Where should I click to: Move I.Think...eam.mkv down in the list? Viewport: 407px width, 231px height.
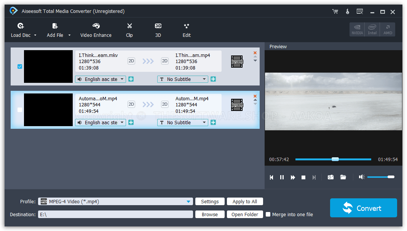[255, 60]
